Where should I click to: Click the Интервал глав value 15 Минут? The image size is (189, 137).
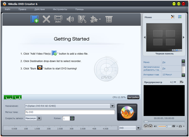167,75
